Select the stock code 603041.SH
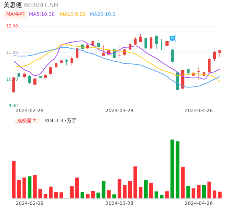This screenshot has width=236, height=208. pos(41,5)
